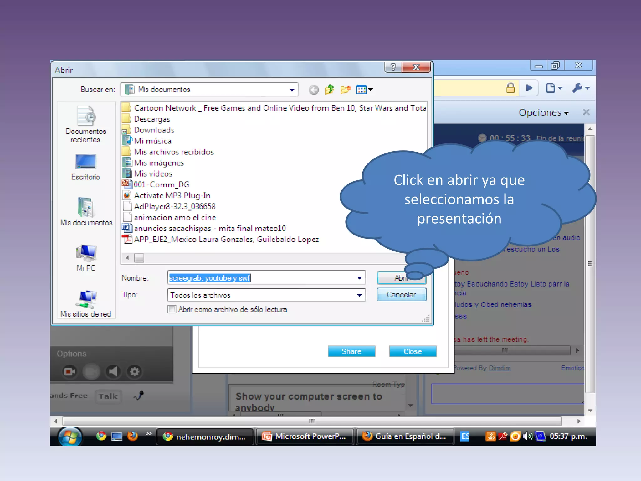The width and height of the screenshot is (641, 481).
Task: Click Show Desktop quick launch icon
Action: tap(117, 437)
